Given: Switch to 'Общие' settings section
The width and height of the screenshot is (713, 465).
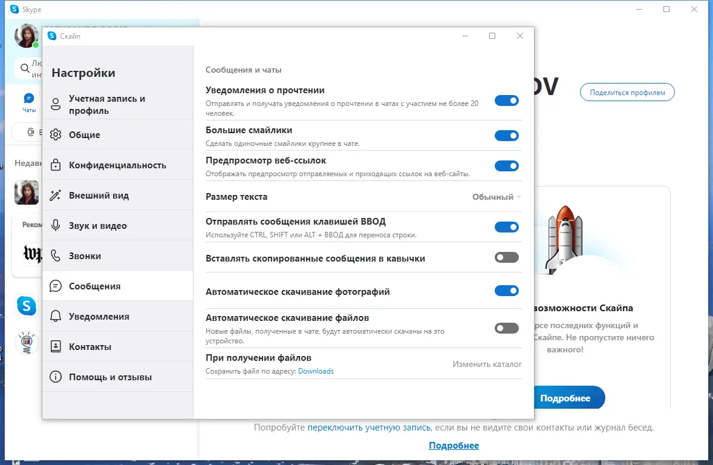Looking at the screenshot, I should coord(118,135).
